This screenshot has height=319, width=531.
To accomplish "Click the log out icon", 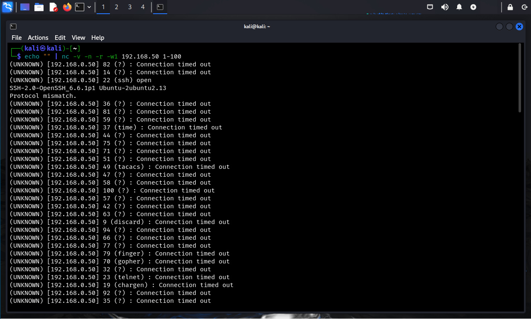I will 524,7.
